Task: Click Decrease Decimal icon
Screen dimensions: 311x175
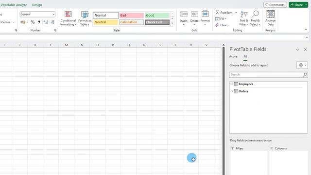Action: click(x=52, y=22)
